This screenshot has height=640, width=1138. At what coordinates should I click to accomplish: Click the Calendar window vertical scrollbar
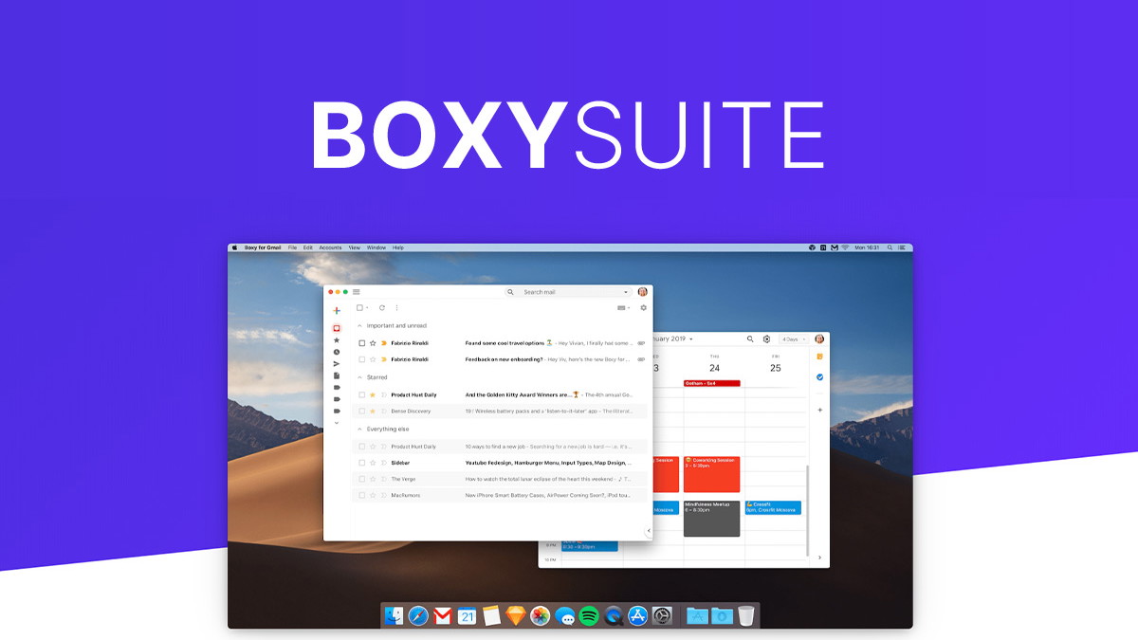tap(807, 511)
